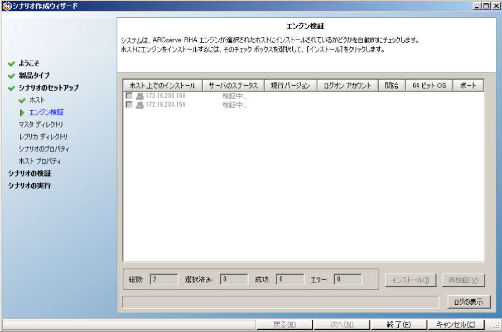This screenshot has width=502, height=332.
Task: Click the 成功 count field
Action: point(290,279)
